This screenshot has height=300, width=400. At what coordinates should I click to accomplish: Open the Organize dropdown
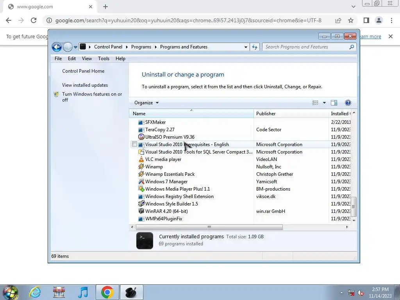tap(146, 103)
